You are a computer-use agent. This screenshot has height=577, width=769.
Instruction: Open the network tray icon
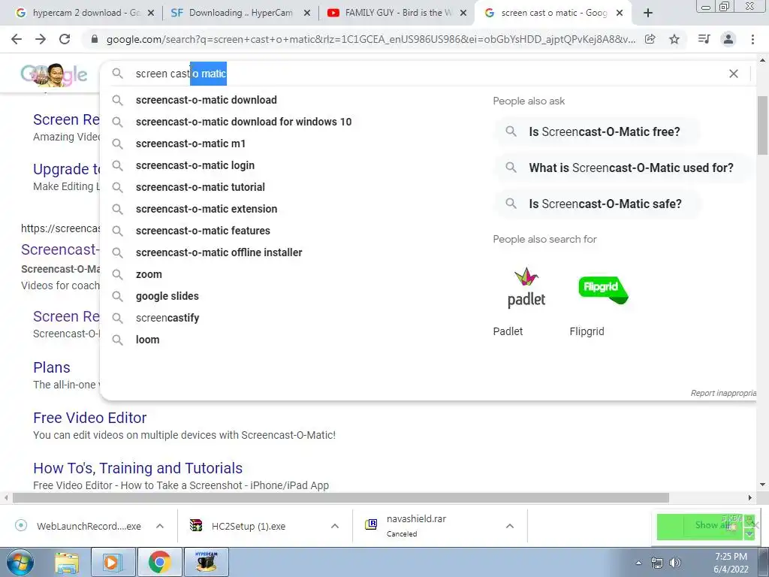656,563
